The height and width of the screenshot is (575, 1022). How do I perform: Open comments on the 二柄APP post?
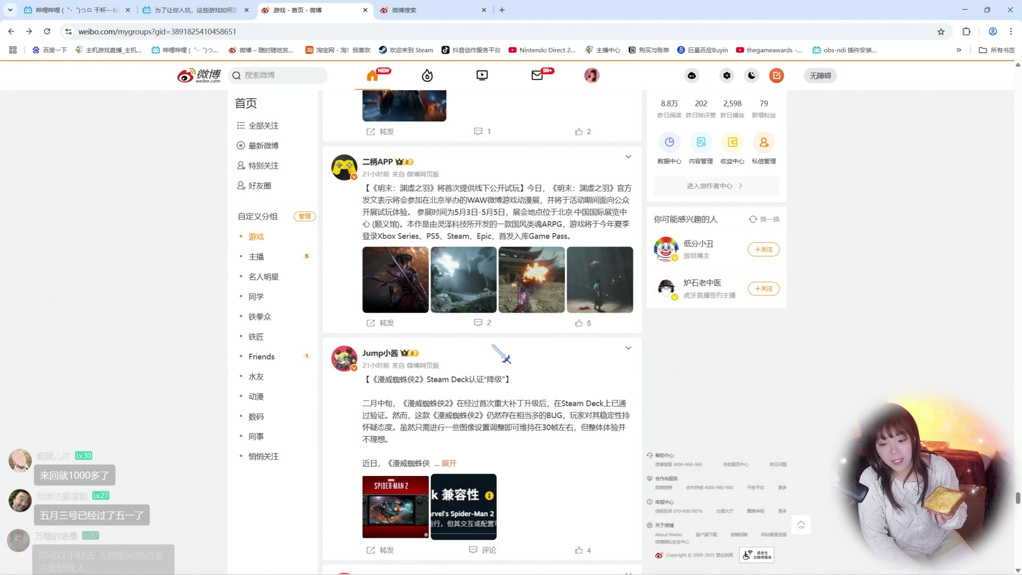(482, 323)
